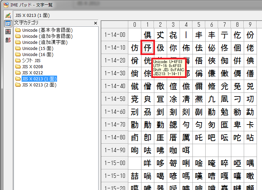The height and width of the screenshot is (190, 262).
Task: Select character 勉 in row 1-14-60
Action: [x=225, y=112]
